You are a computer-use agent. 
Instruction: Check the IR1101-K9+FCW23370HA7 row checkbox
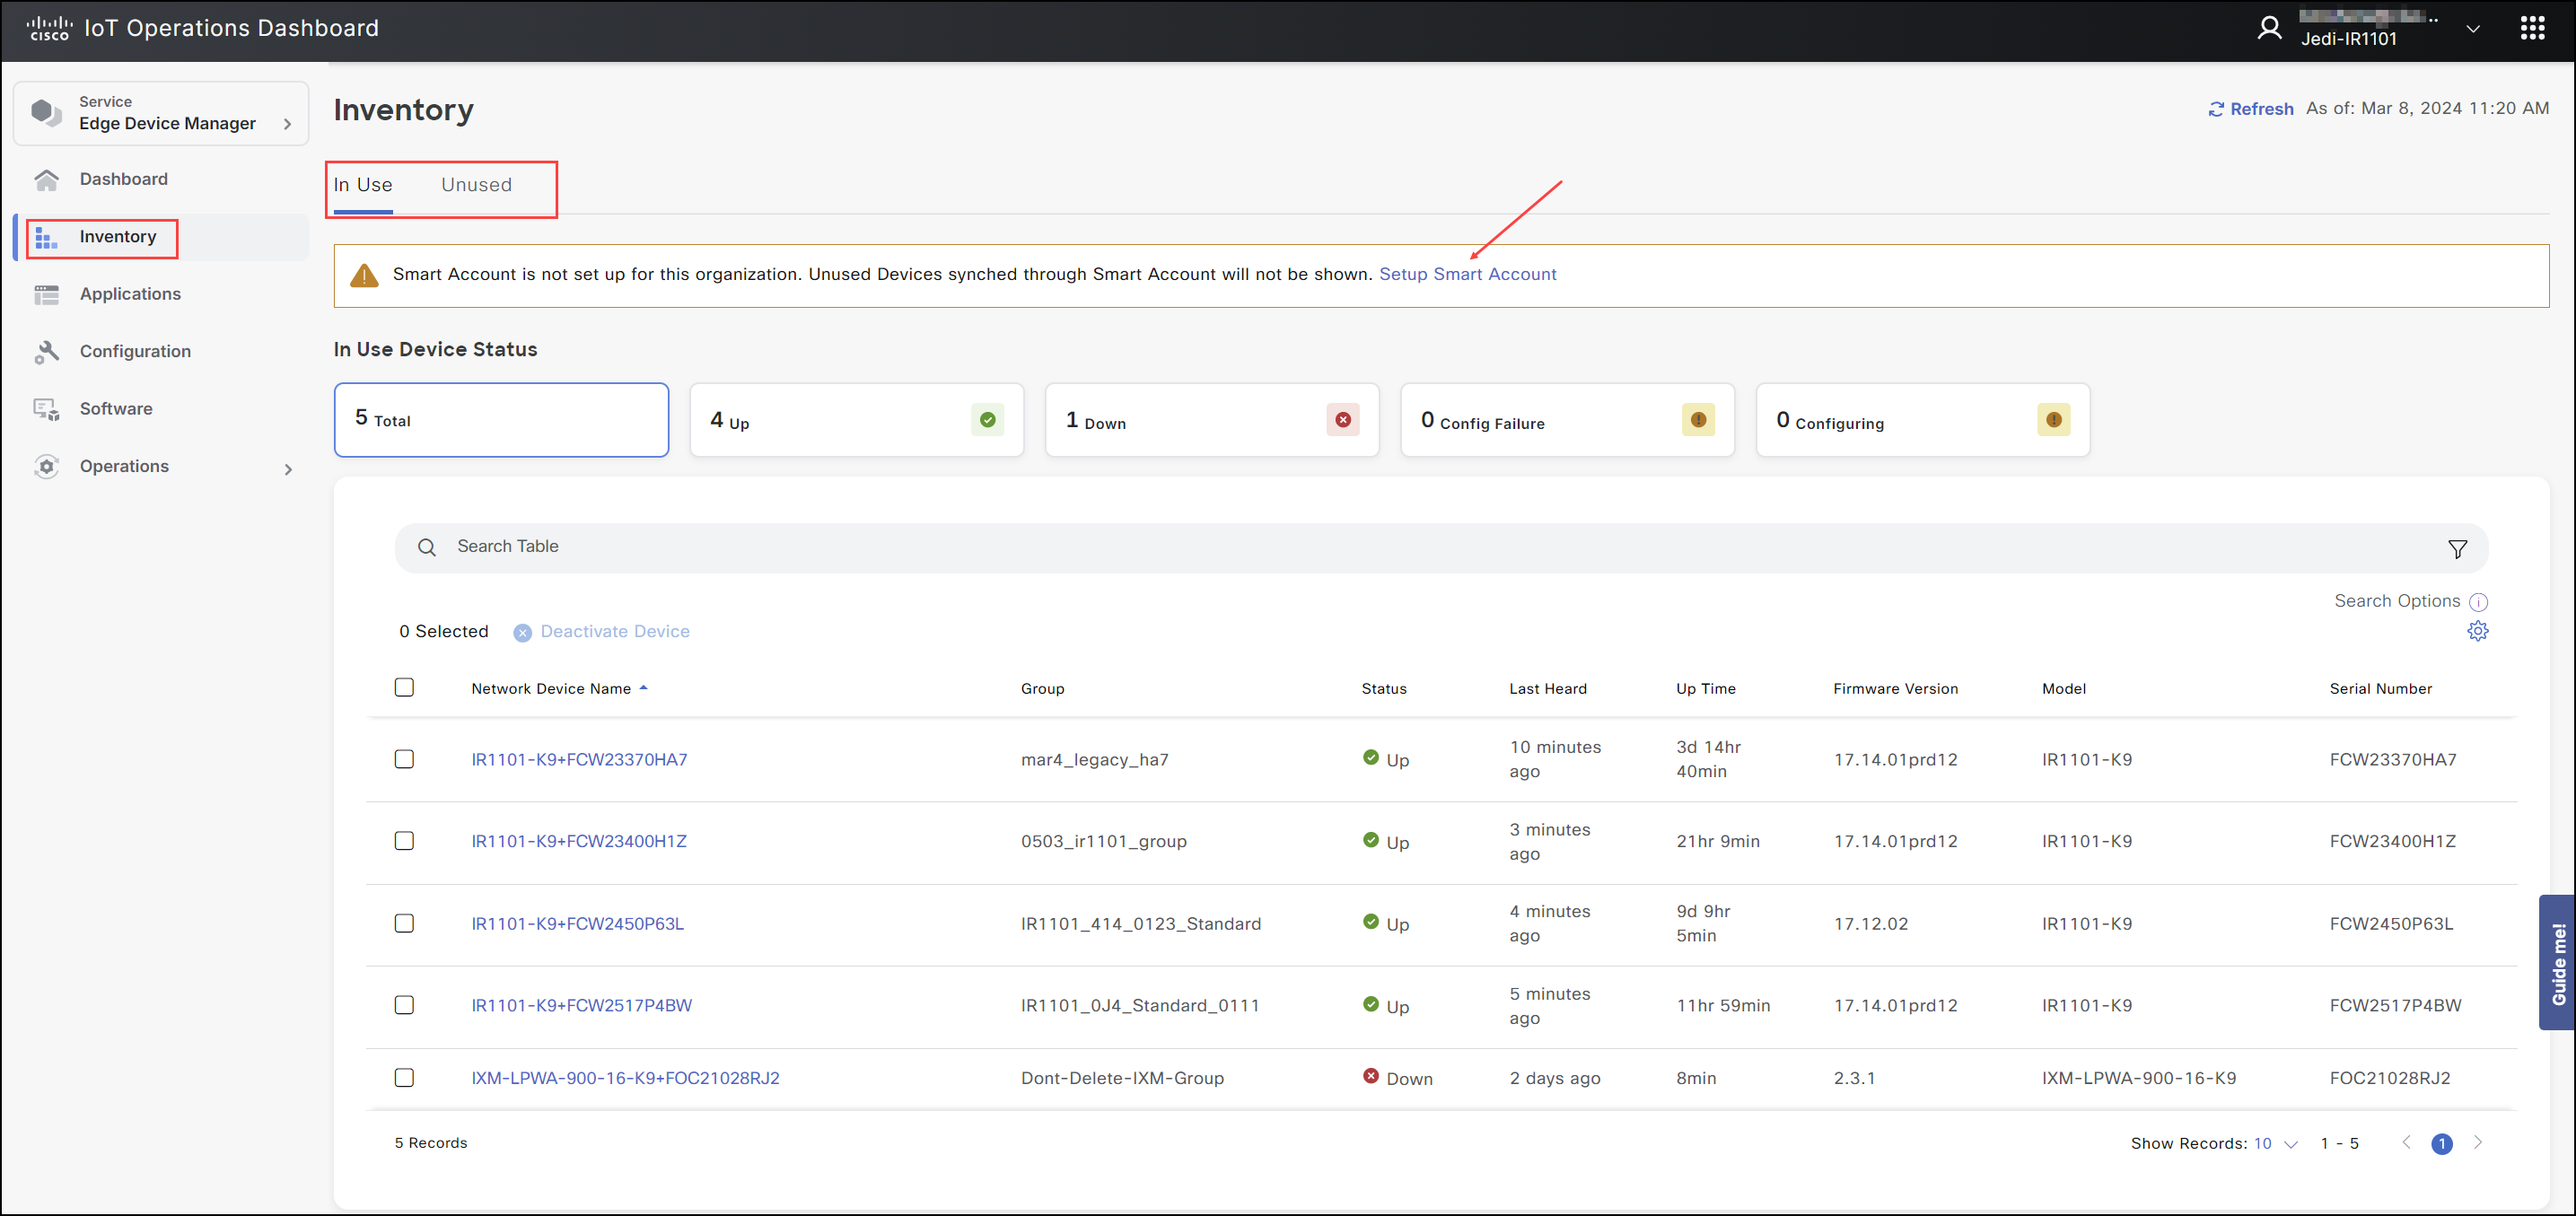[x=404, y=759]
